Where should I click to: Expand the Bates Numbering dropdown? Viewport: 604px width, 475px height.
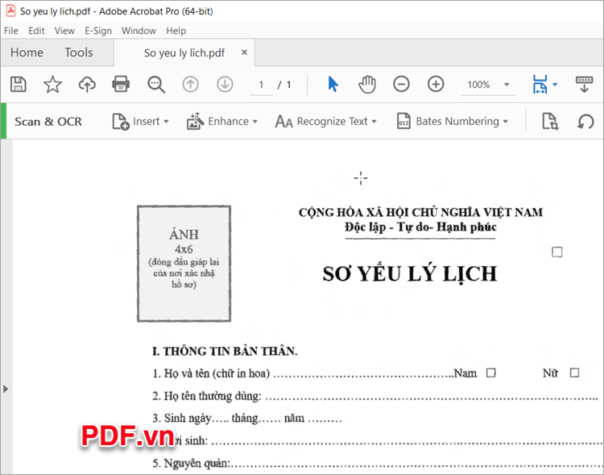click(x=453, y=122)
